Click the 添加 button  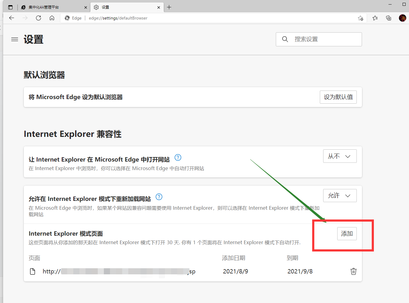tap(347, 233)
